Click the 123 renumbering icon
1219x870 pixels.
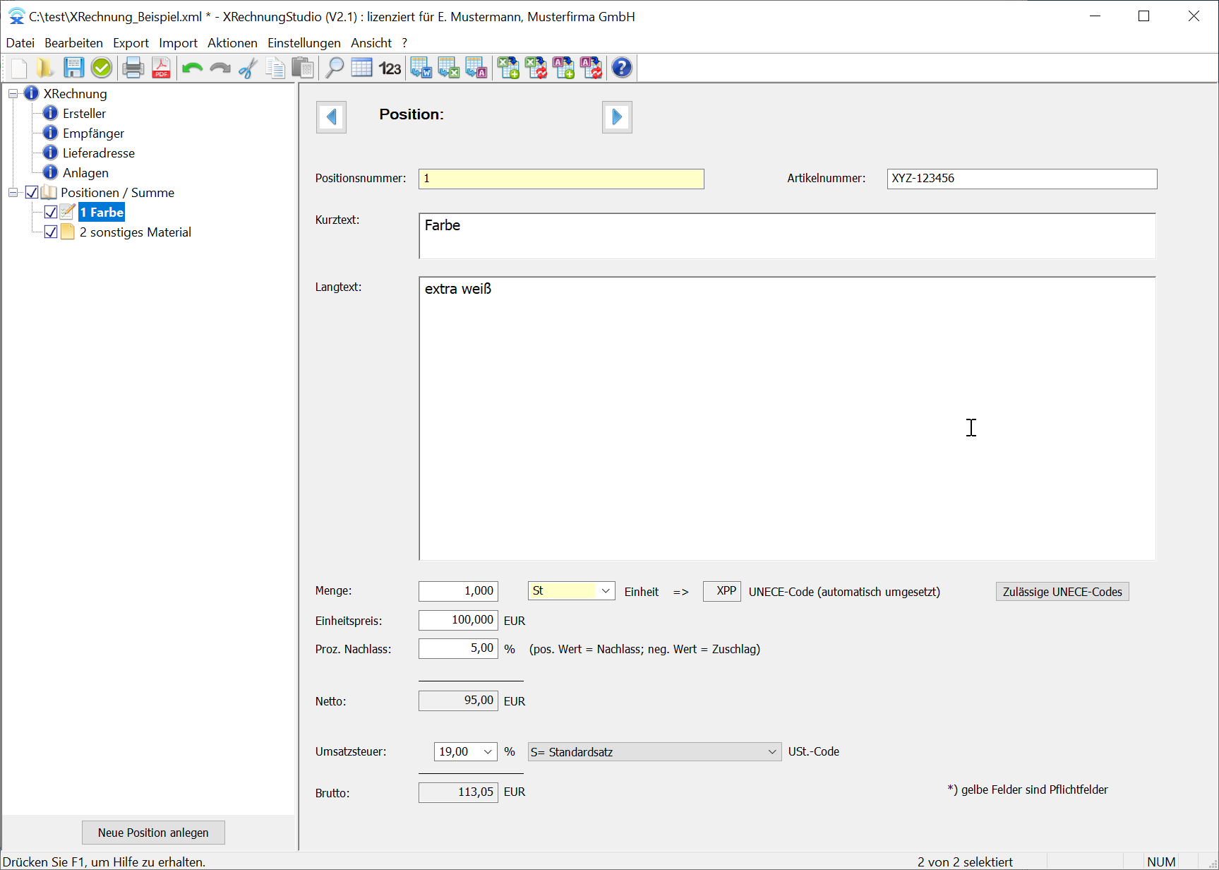point(390,68)
